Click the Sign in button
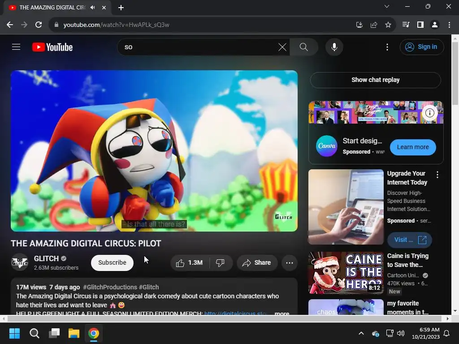The width and height of the screenshot is (459, 344). 421,47
